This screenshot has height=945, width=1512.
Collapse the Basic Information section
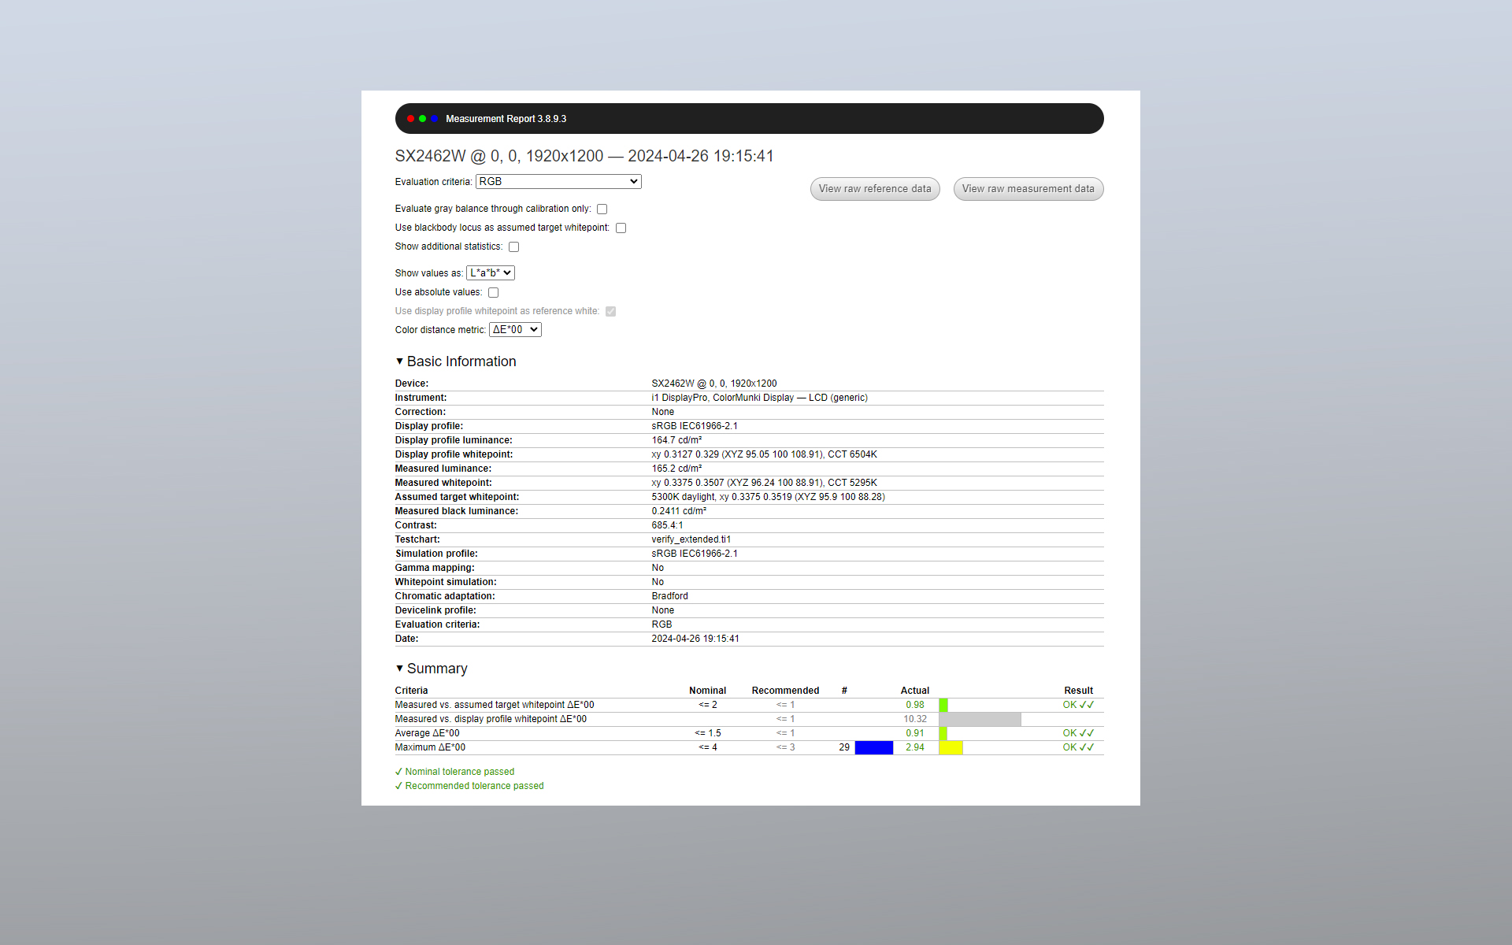pyautogui.click(x=399, y=361)
